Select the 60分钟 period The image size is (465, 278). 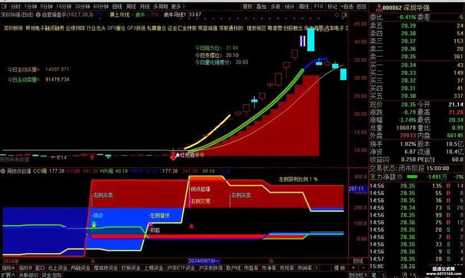pyautogui.click(x=101, y=6)
